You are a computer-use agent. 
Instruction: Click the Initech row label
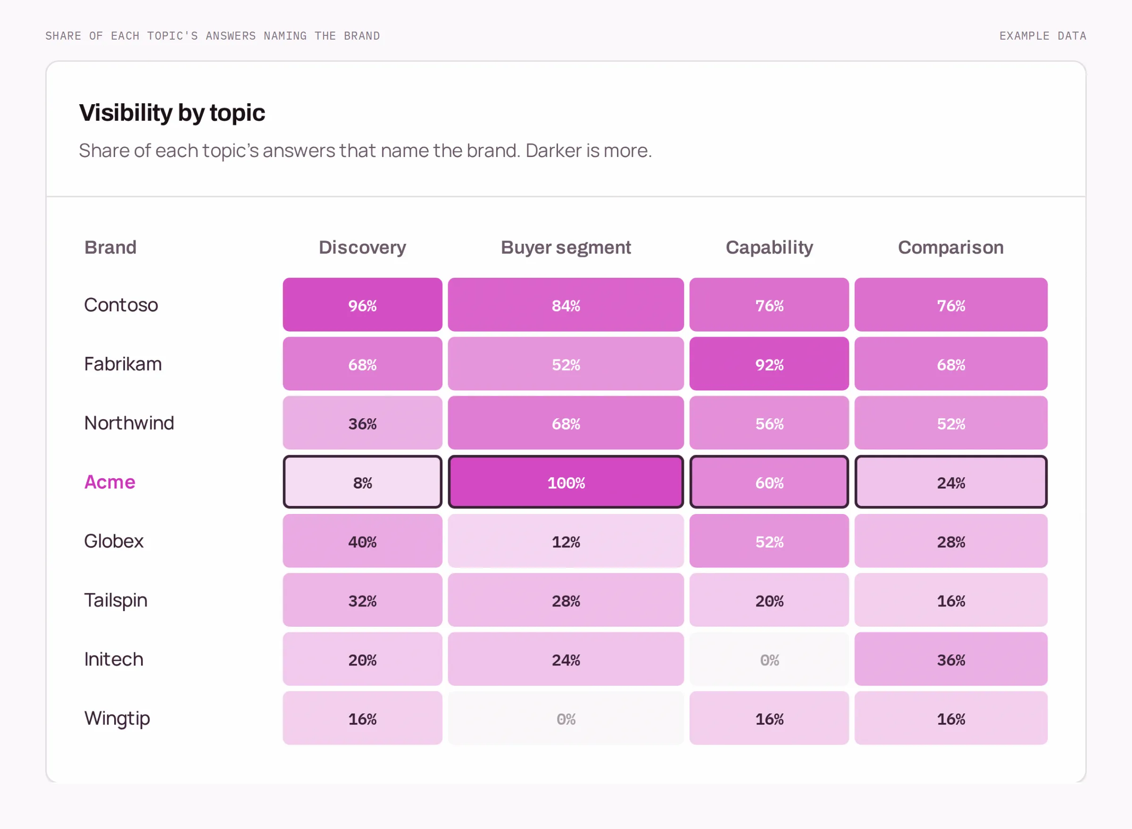pos(114,659)
